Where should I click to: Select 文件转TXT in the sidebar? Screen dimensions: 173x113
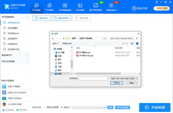15,44
